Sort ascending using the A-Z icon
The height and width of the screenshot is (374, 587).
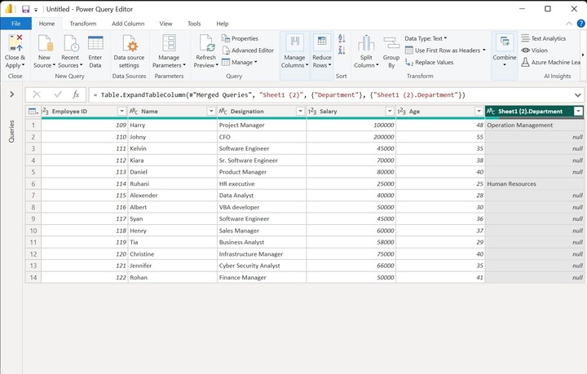(x=341, y=39)
